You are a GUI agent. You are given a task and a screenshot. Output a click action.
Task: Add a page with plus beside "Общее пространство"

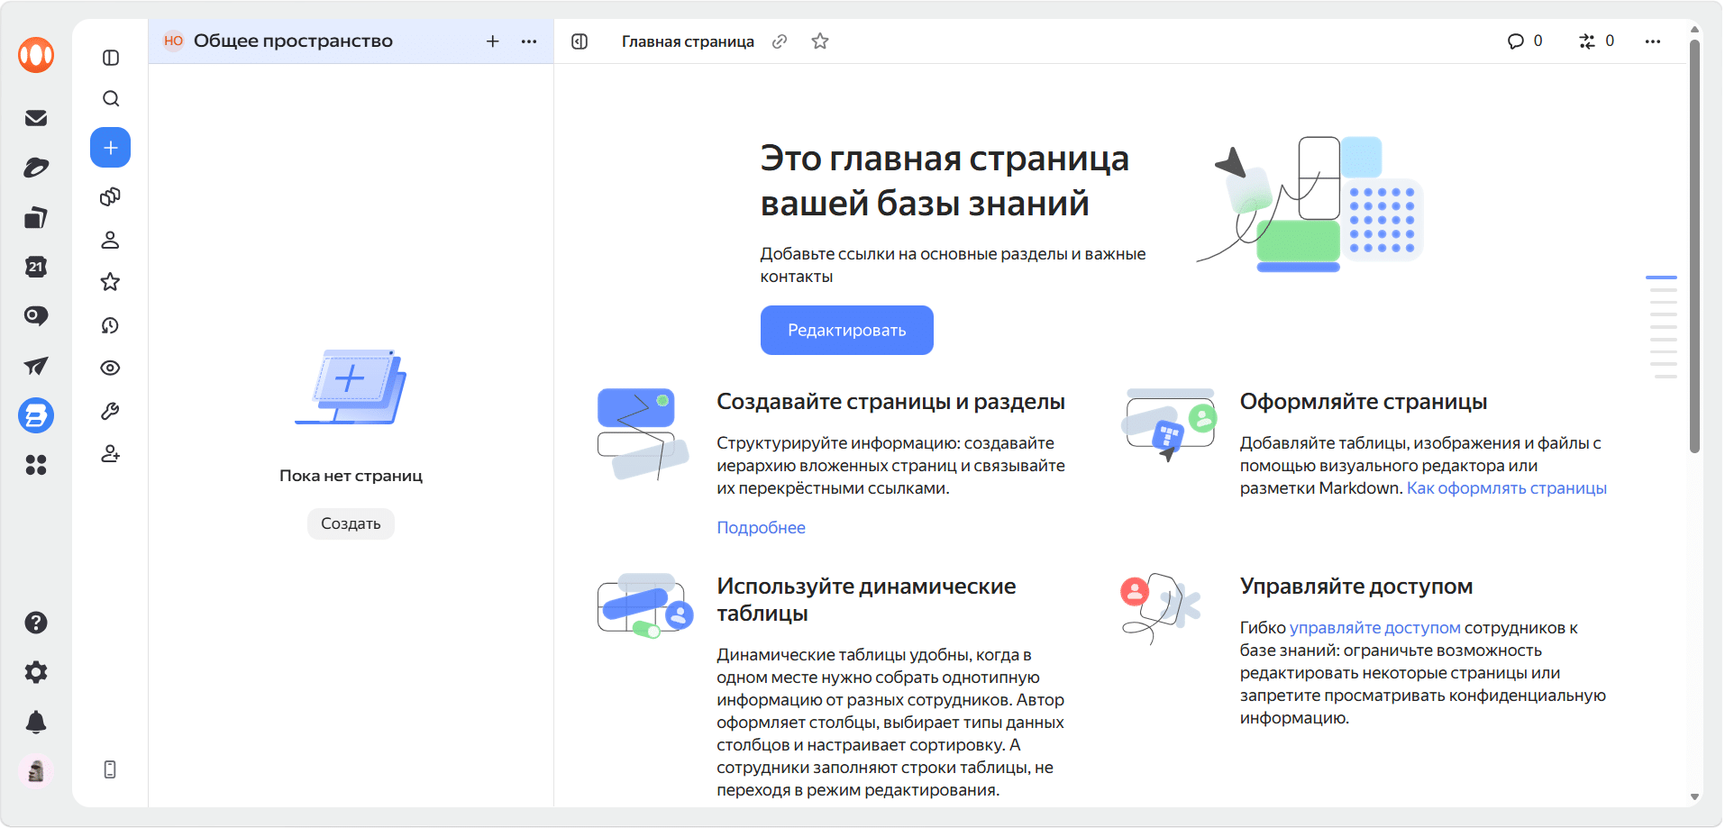[493, 41]
